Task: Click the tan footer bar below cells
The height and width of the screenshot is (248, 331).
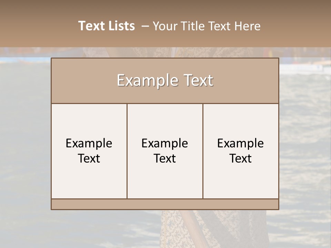Action: (x=165, y=204)
